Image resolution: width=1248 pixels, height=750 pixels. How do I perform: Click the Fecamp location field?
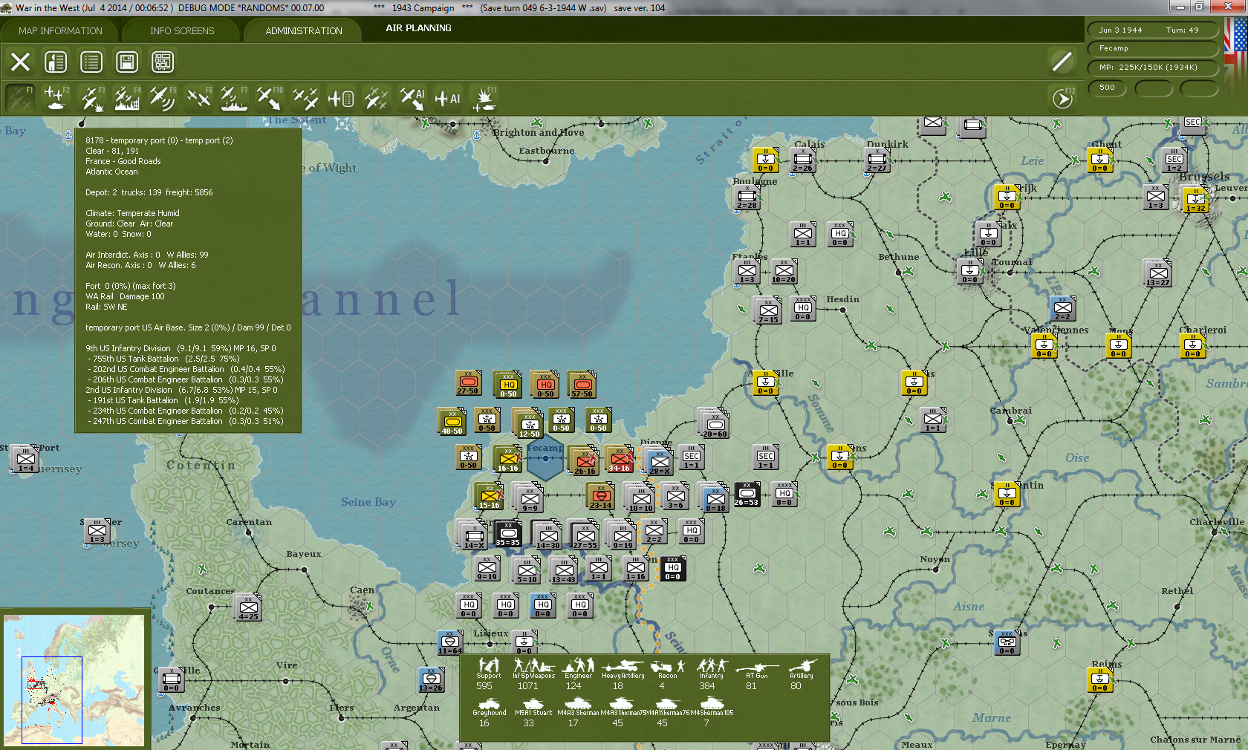[x=1153, y=48]
